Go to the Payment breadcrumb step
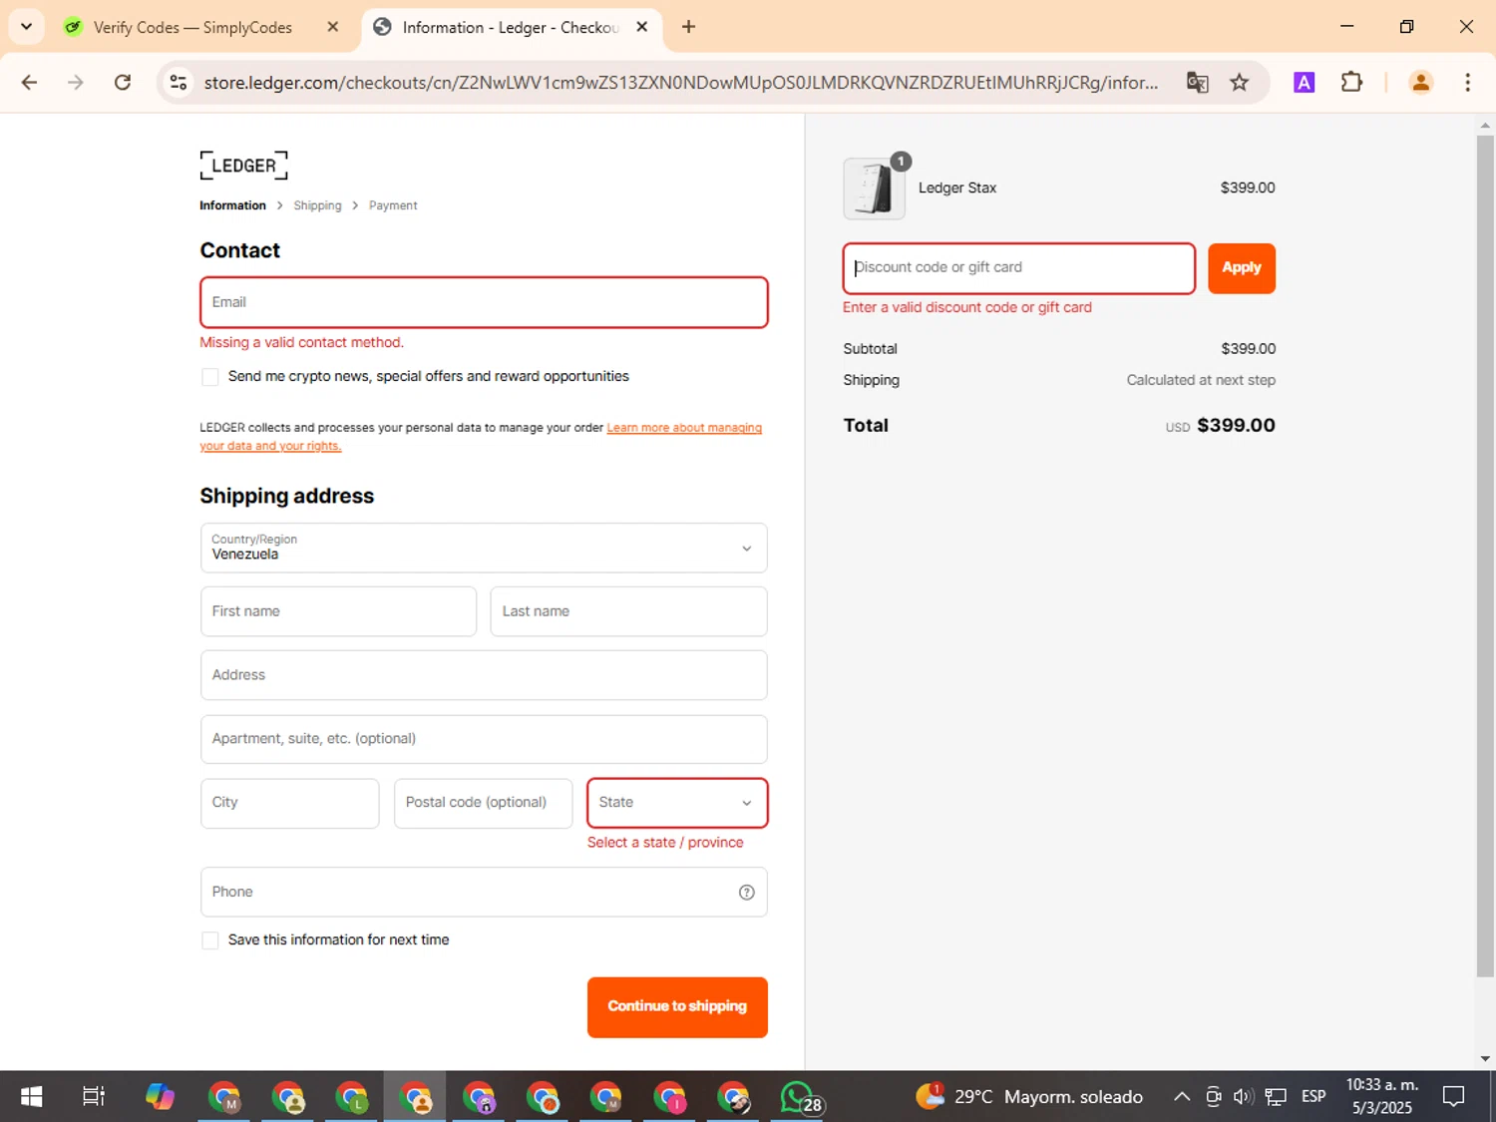1496x1122 pixels. click(x=393, y=205)
